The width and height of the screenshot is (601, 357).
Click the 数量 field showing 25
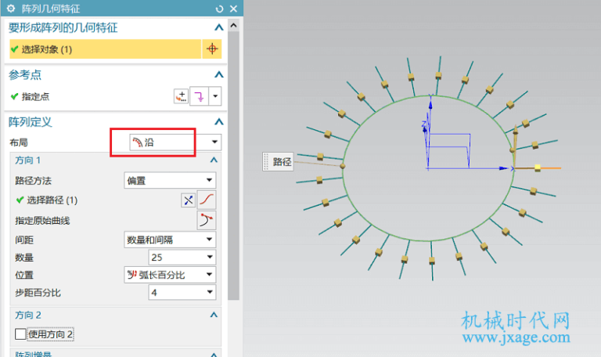176,258
